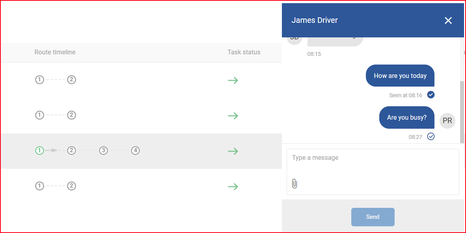Click the PR avatar in the chat
The image size is (466, 233).
point(447,120)
